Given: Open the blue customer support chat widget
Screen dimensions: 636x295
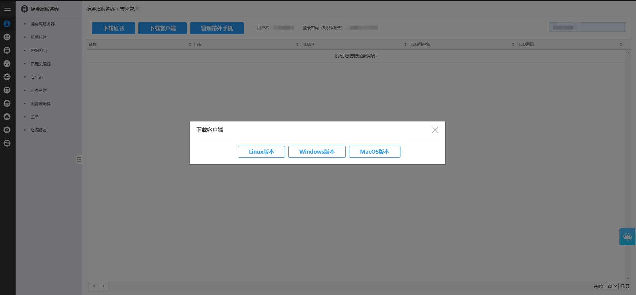Looking at the screenshot, I should 627,237.
